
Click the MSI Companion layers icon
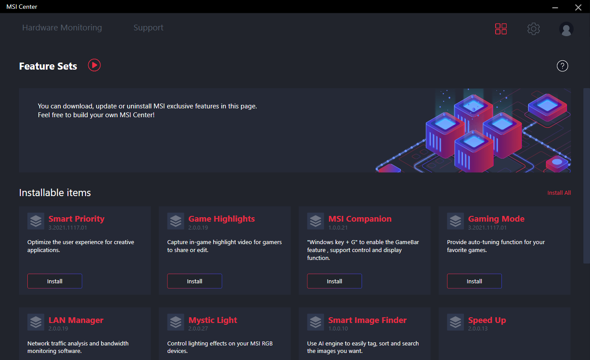[x=316, y=221]
